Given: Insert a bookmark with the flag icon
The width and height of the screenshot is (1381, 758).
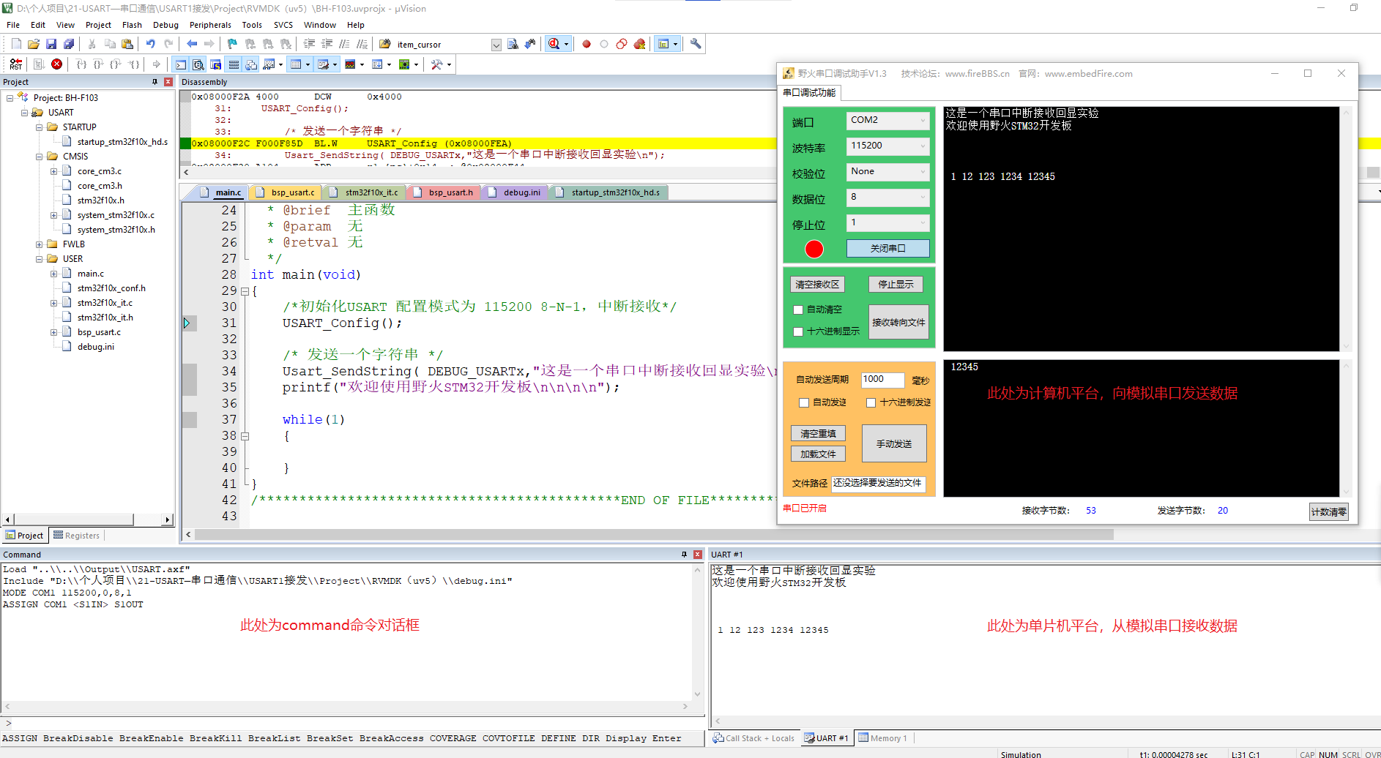Looking at the screenshot, I should (233, 44).
